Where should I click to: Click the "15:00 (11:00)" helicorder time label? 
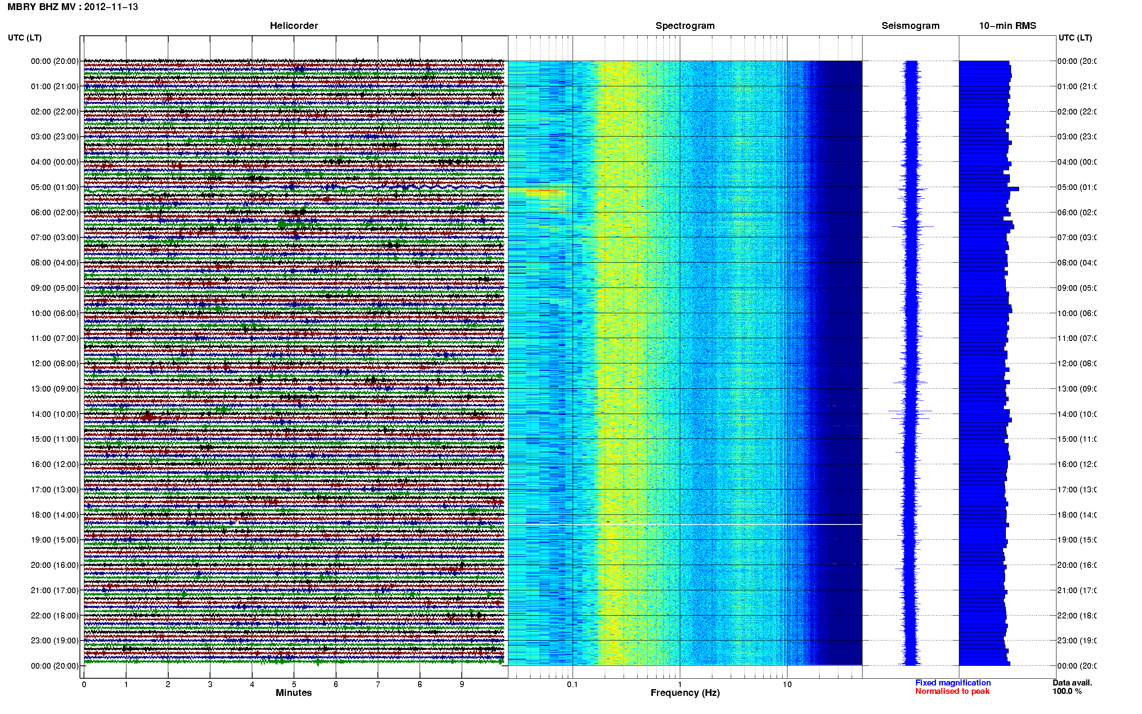point(55,439)
